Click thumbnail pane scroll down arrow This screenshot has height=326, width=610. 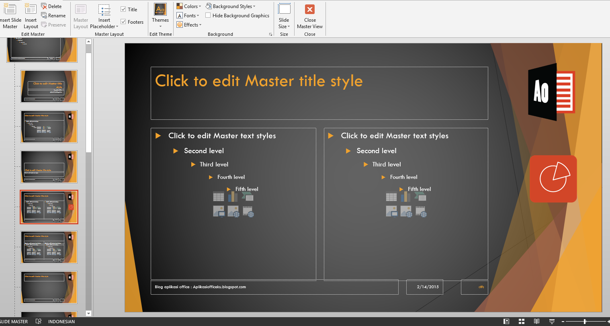89,313
